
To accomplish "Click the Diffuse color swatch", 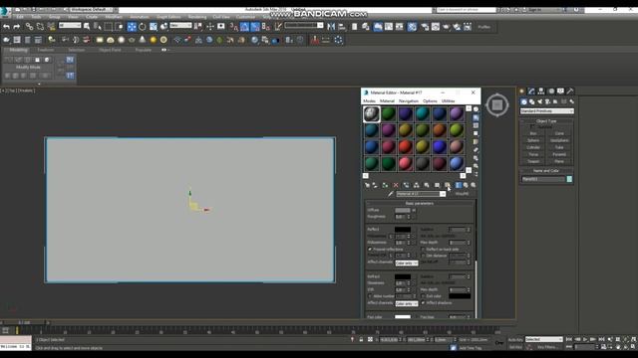I will (403, 210).
